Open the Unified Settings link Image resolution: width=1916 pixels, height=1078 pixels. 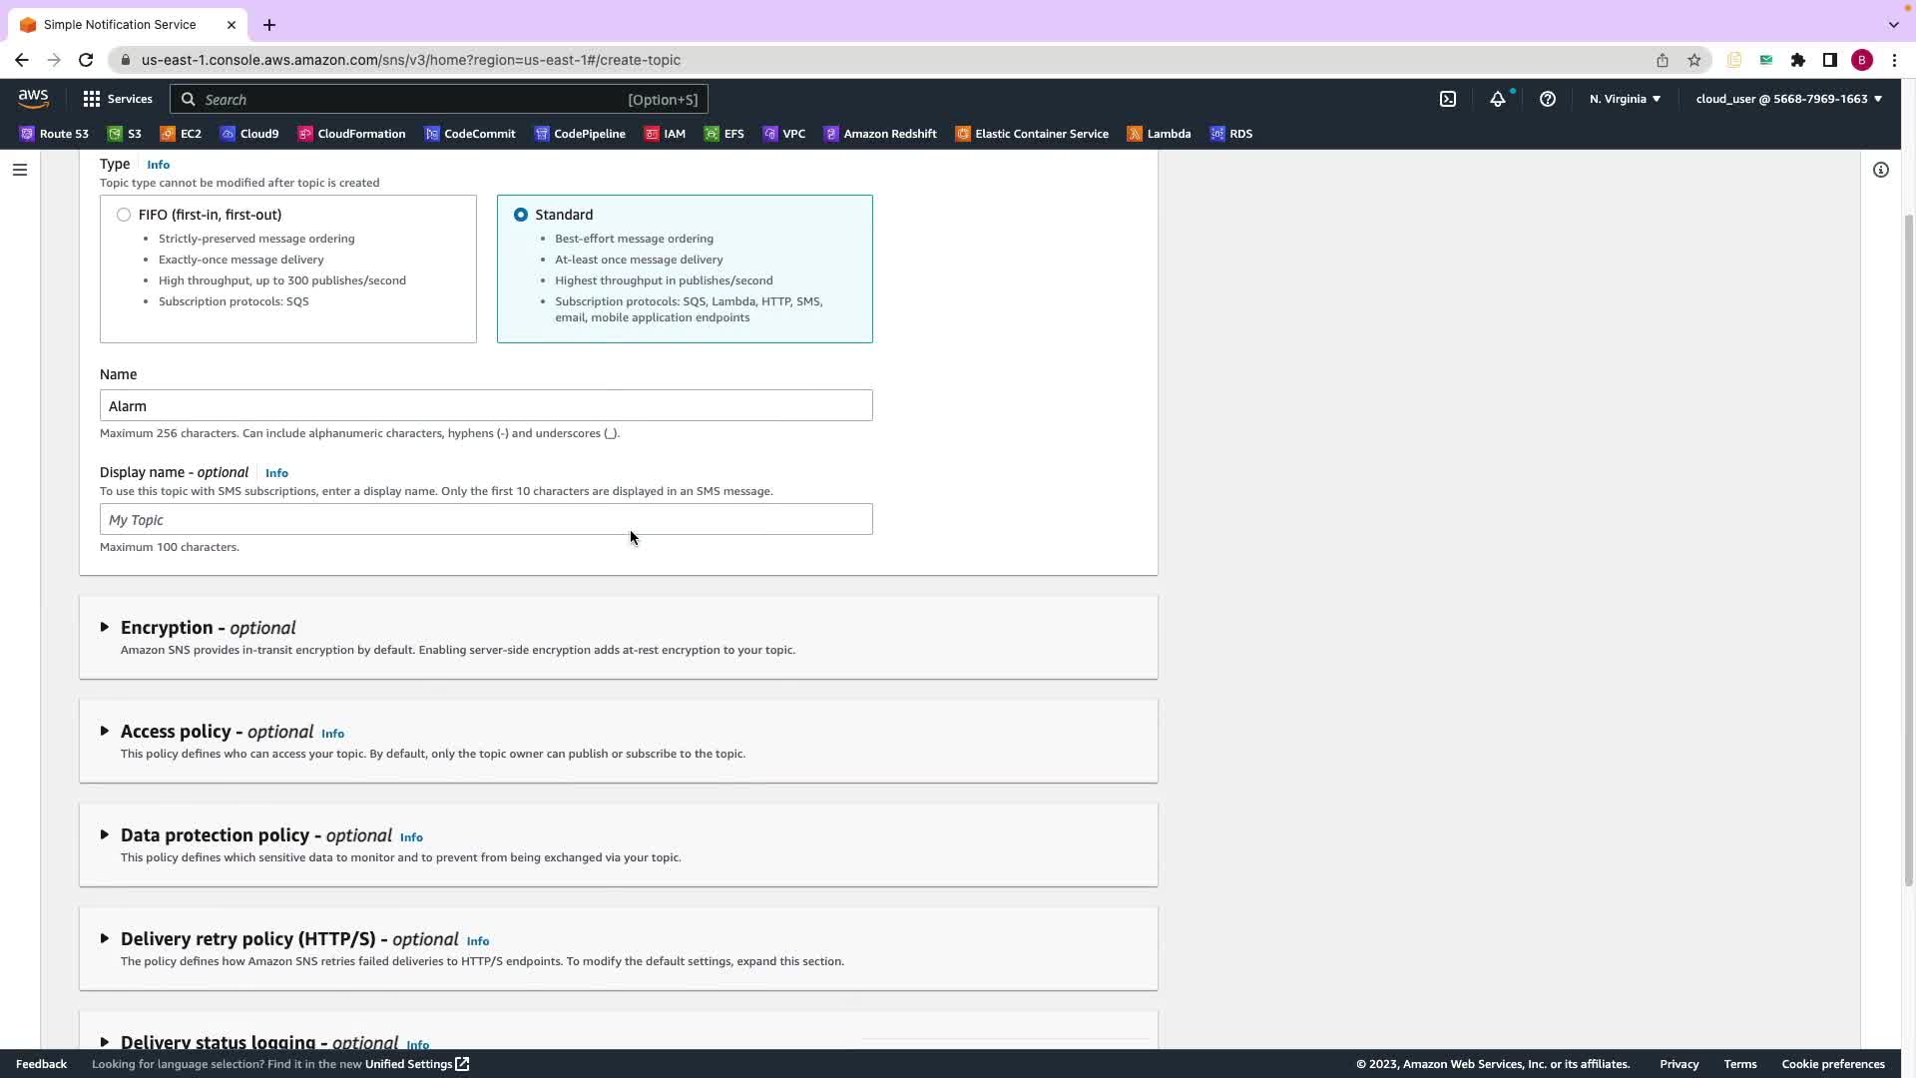416,1064
